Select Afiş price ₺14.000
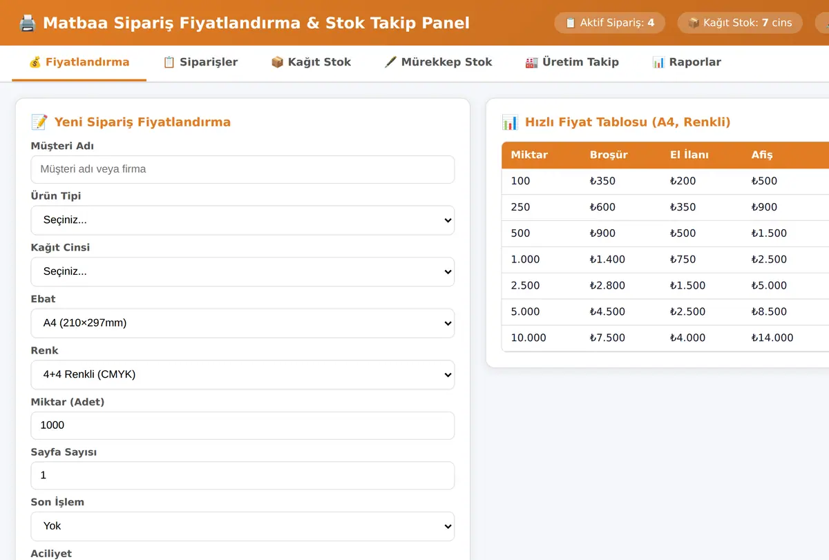This screenshot has height=560, width=829. coord(772,338)
